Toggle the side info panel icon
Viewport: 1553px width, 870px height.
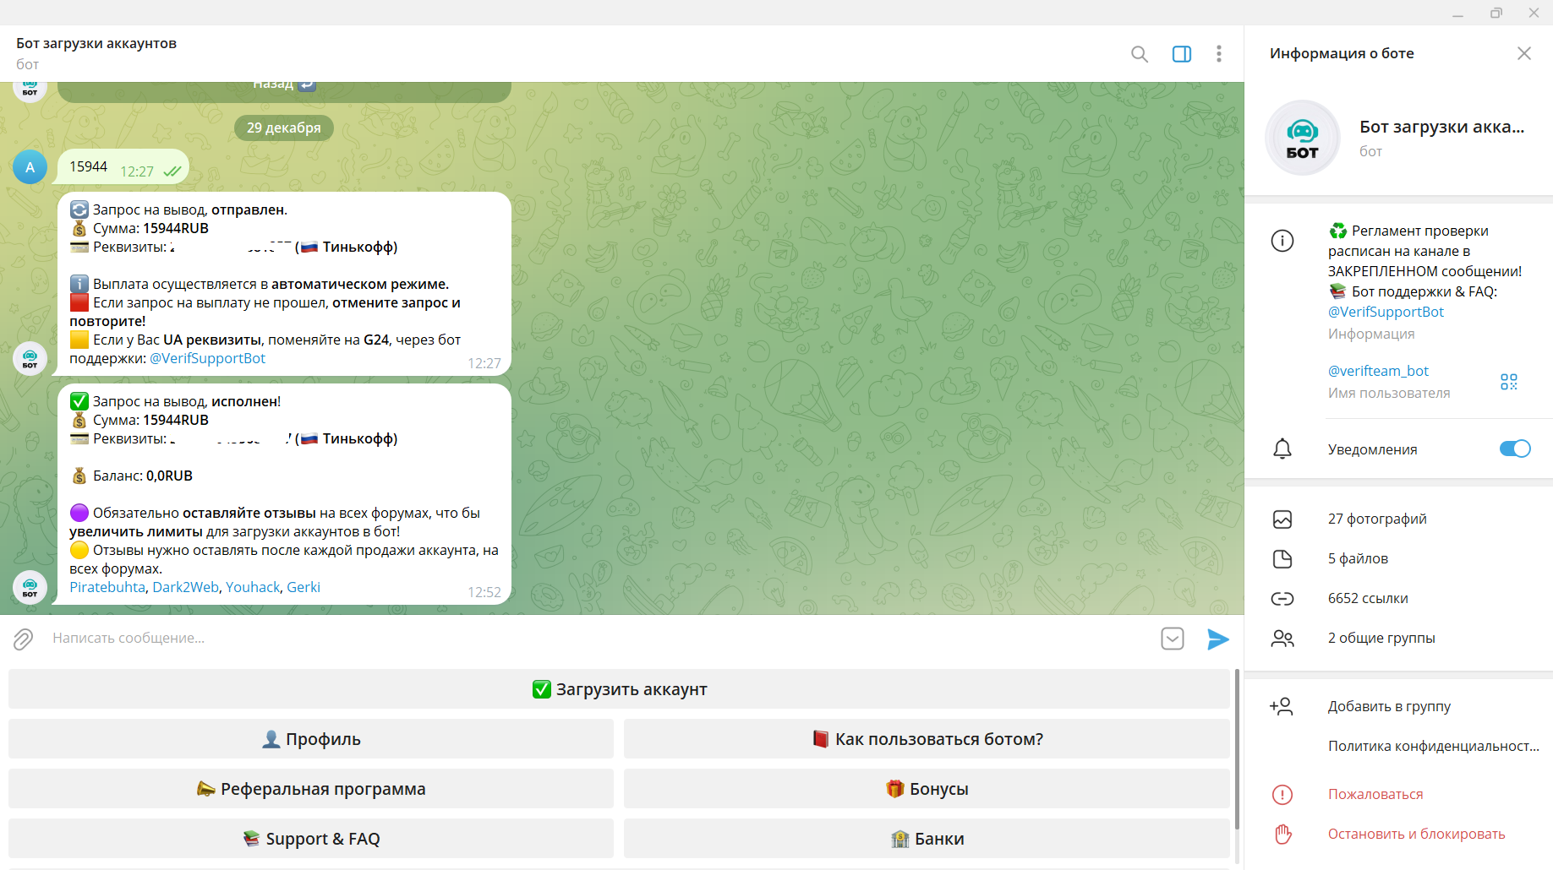click(1181, 54)
